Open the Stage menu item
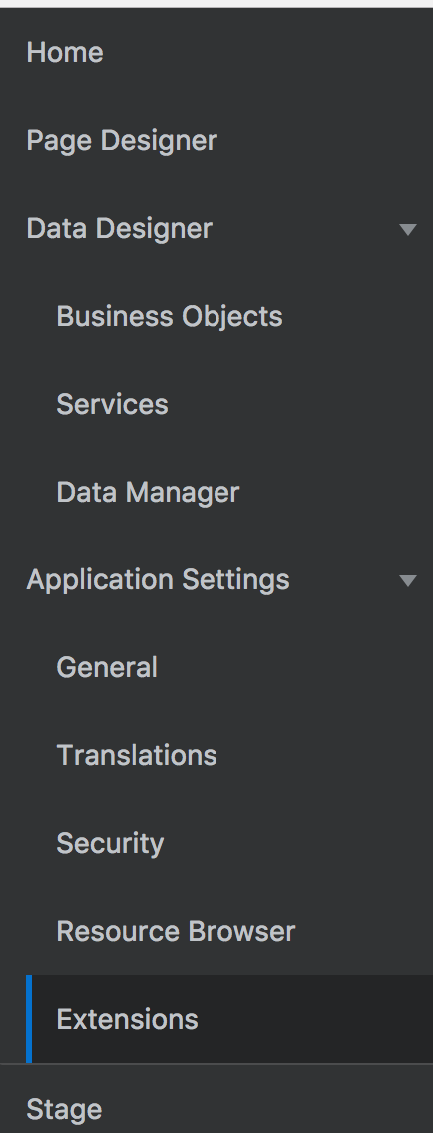The width and height of the screenshot is (433, 1133). 64,1110
